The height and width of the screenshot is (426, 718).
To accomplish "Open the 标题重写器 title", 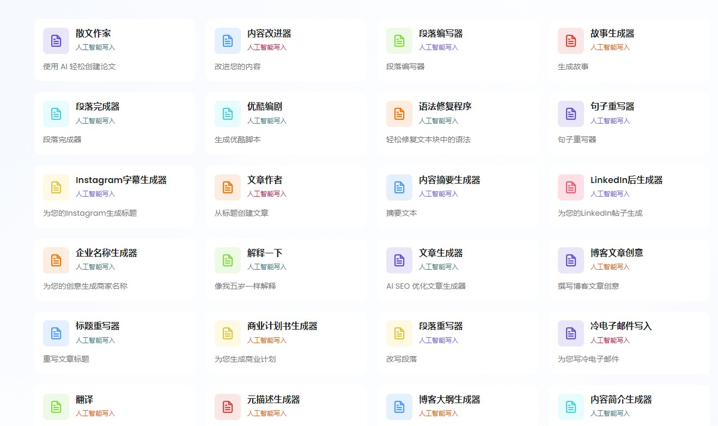I will tap(98, 326).
